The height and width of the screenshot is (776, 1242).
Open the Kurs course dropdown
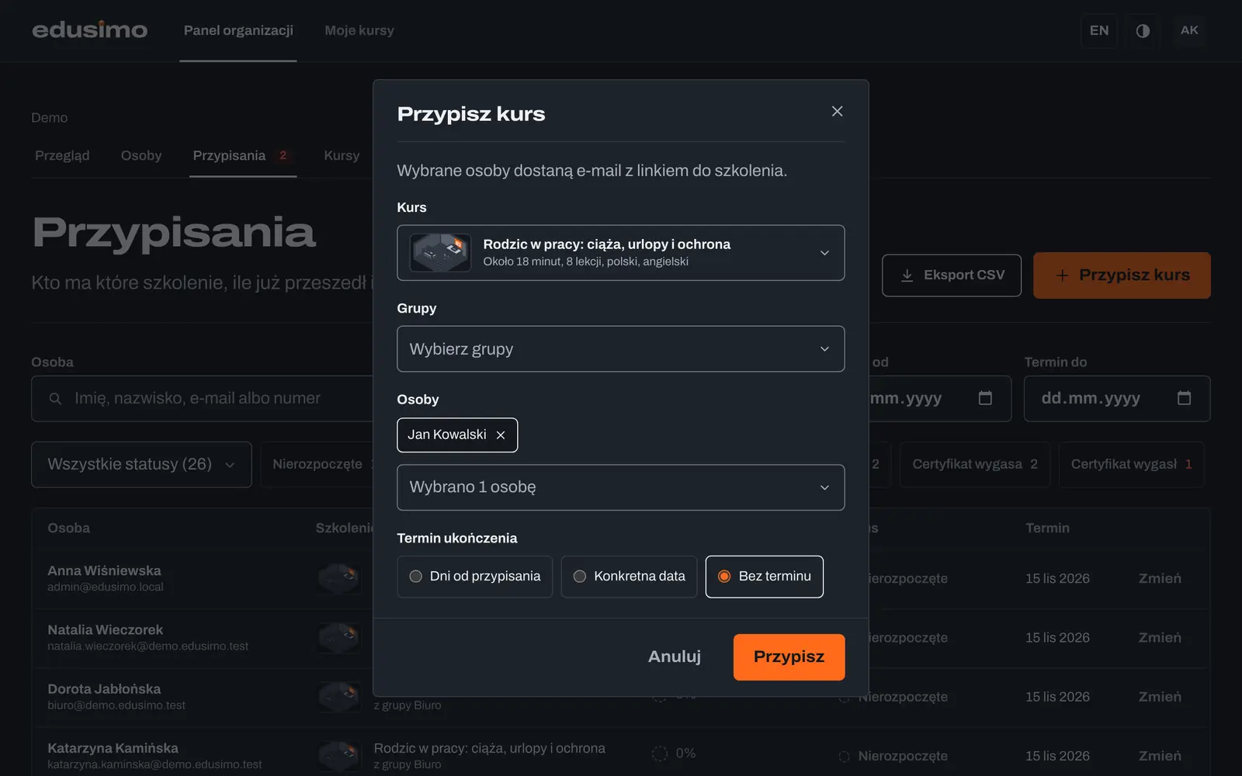pos(620,253)
